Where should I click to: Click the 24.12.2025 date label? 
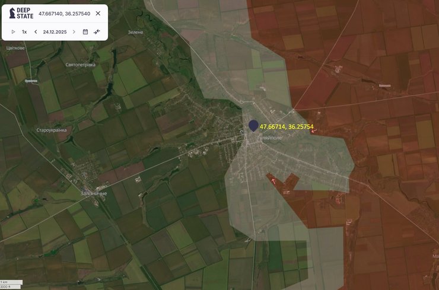55,31
